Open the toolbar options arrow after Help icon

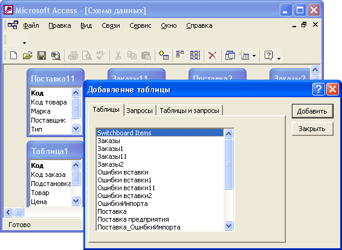point(279,59)
